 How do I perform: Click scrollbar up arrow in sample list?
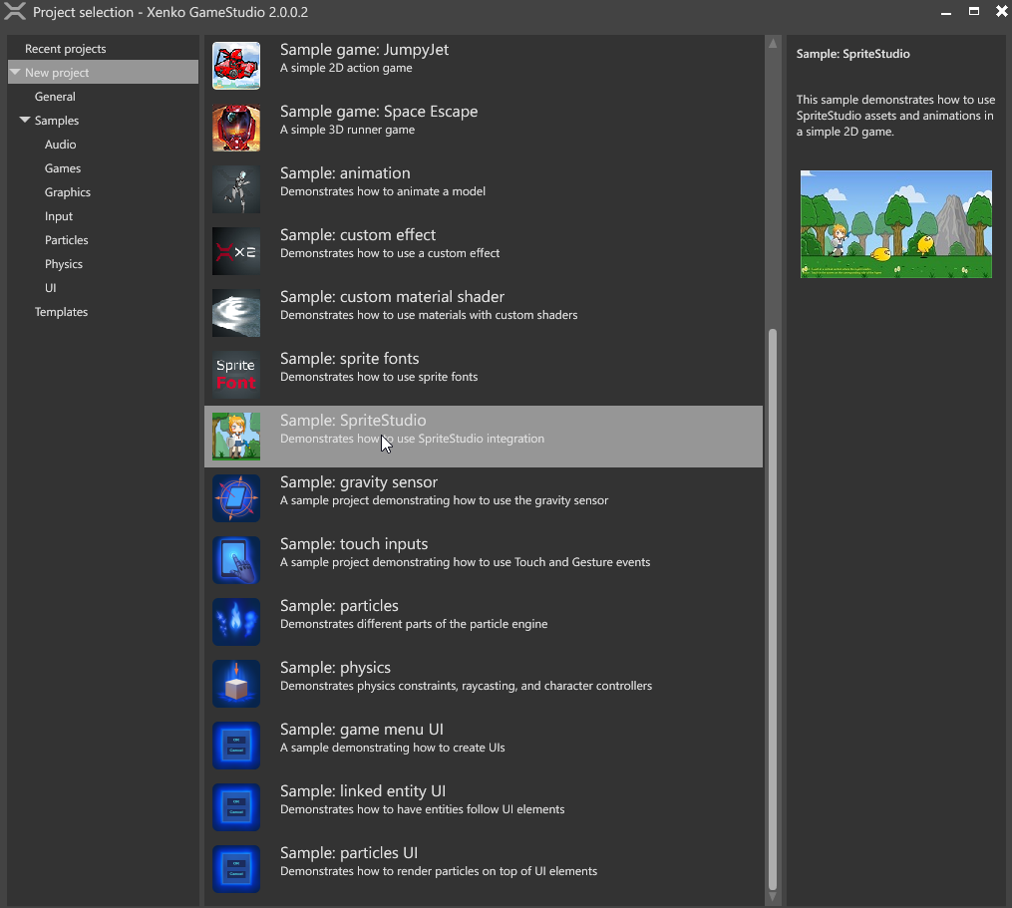[773, 43]
